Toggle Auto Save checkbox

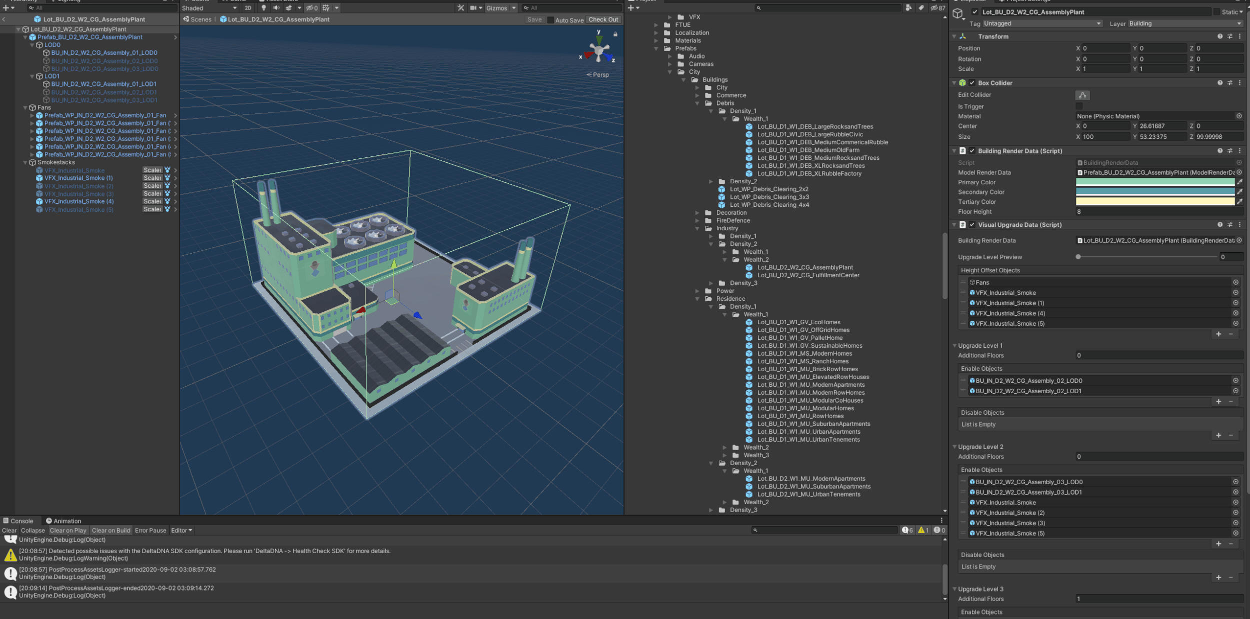(550, 20)
